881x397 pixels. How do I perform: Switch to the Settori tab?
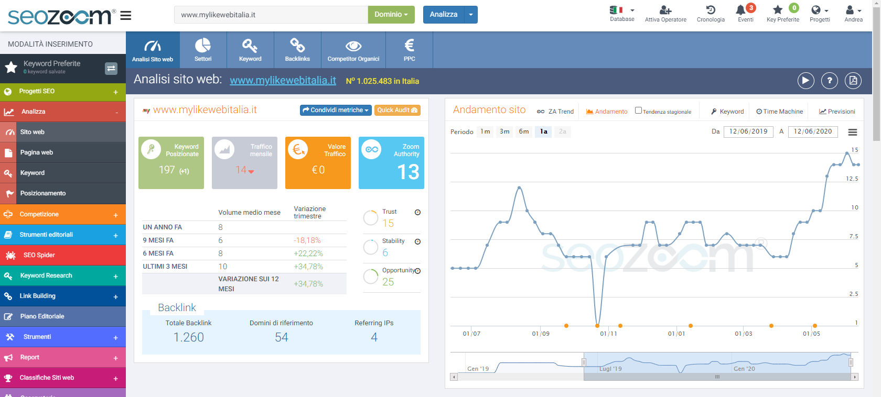[x=203, y=50]
